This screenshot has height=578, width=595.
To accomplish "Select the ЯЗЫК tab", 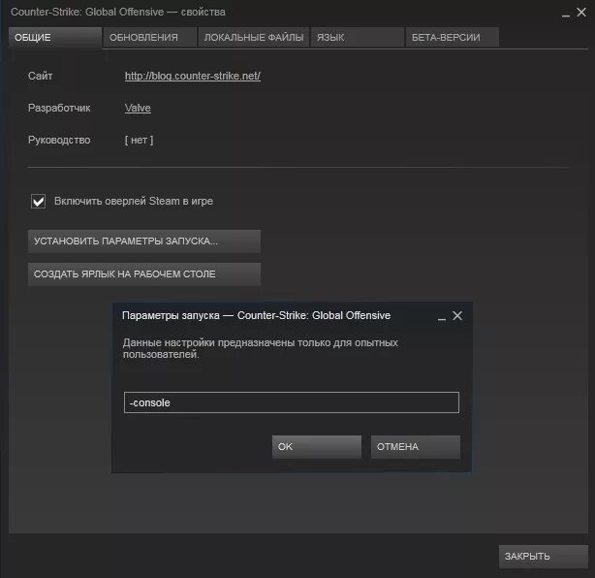I will pyautogui.click(x=357, y=37).
